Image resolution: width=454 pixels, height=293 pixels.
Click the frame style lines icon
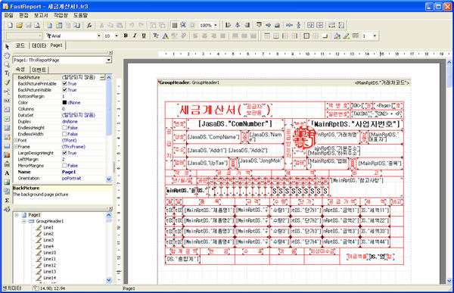click(356, 36)
